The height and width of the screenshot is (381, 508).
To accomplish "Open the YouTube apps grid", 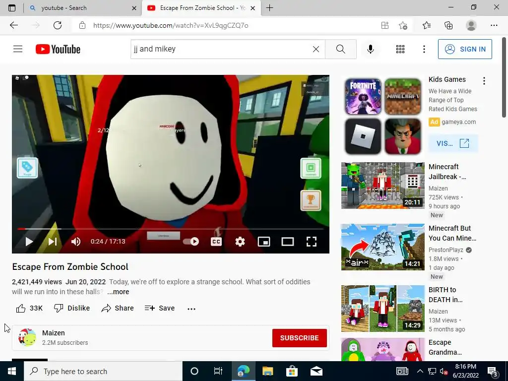I will pos(400,49).
